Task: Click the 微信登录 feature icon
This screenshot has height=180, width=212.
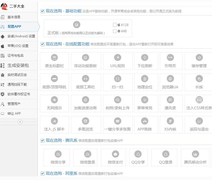Action: [87, 154]
